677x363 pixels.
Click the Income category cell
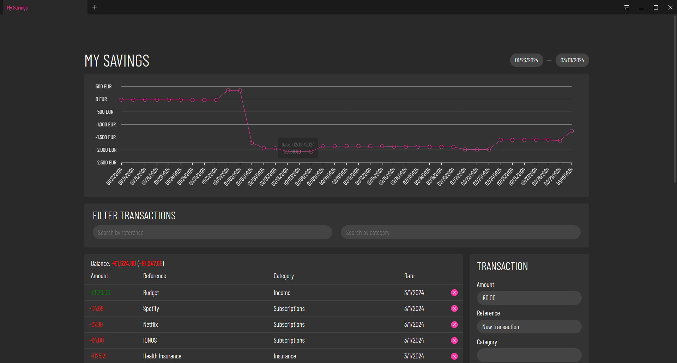(x=282, y=293)
